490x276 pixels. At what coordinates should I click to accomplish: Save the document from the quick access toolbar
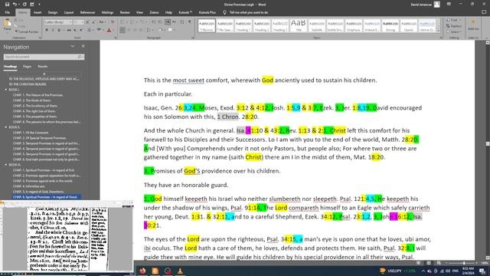7,5
